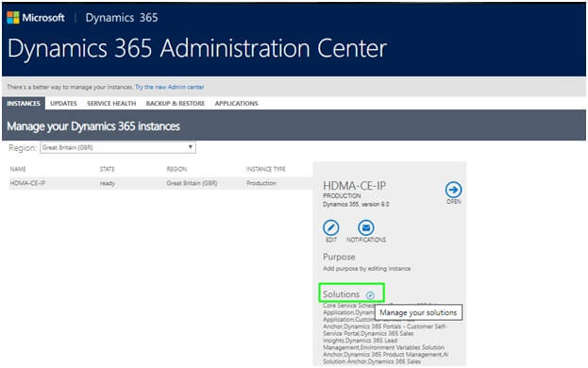
Task: Click the REGION column header
Action: click(176, 169)
